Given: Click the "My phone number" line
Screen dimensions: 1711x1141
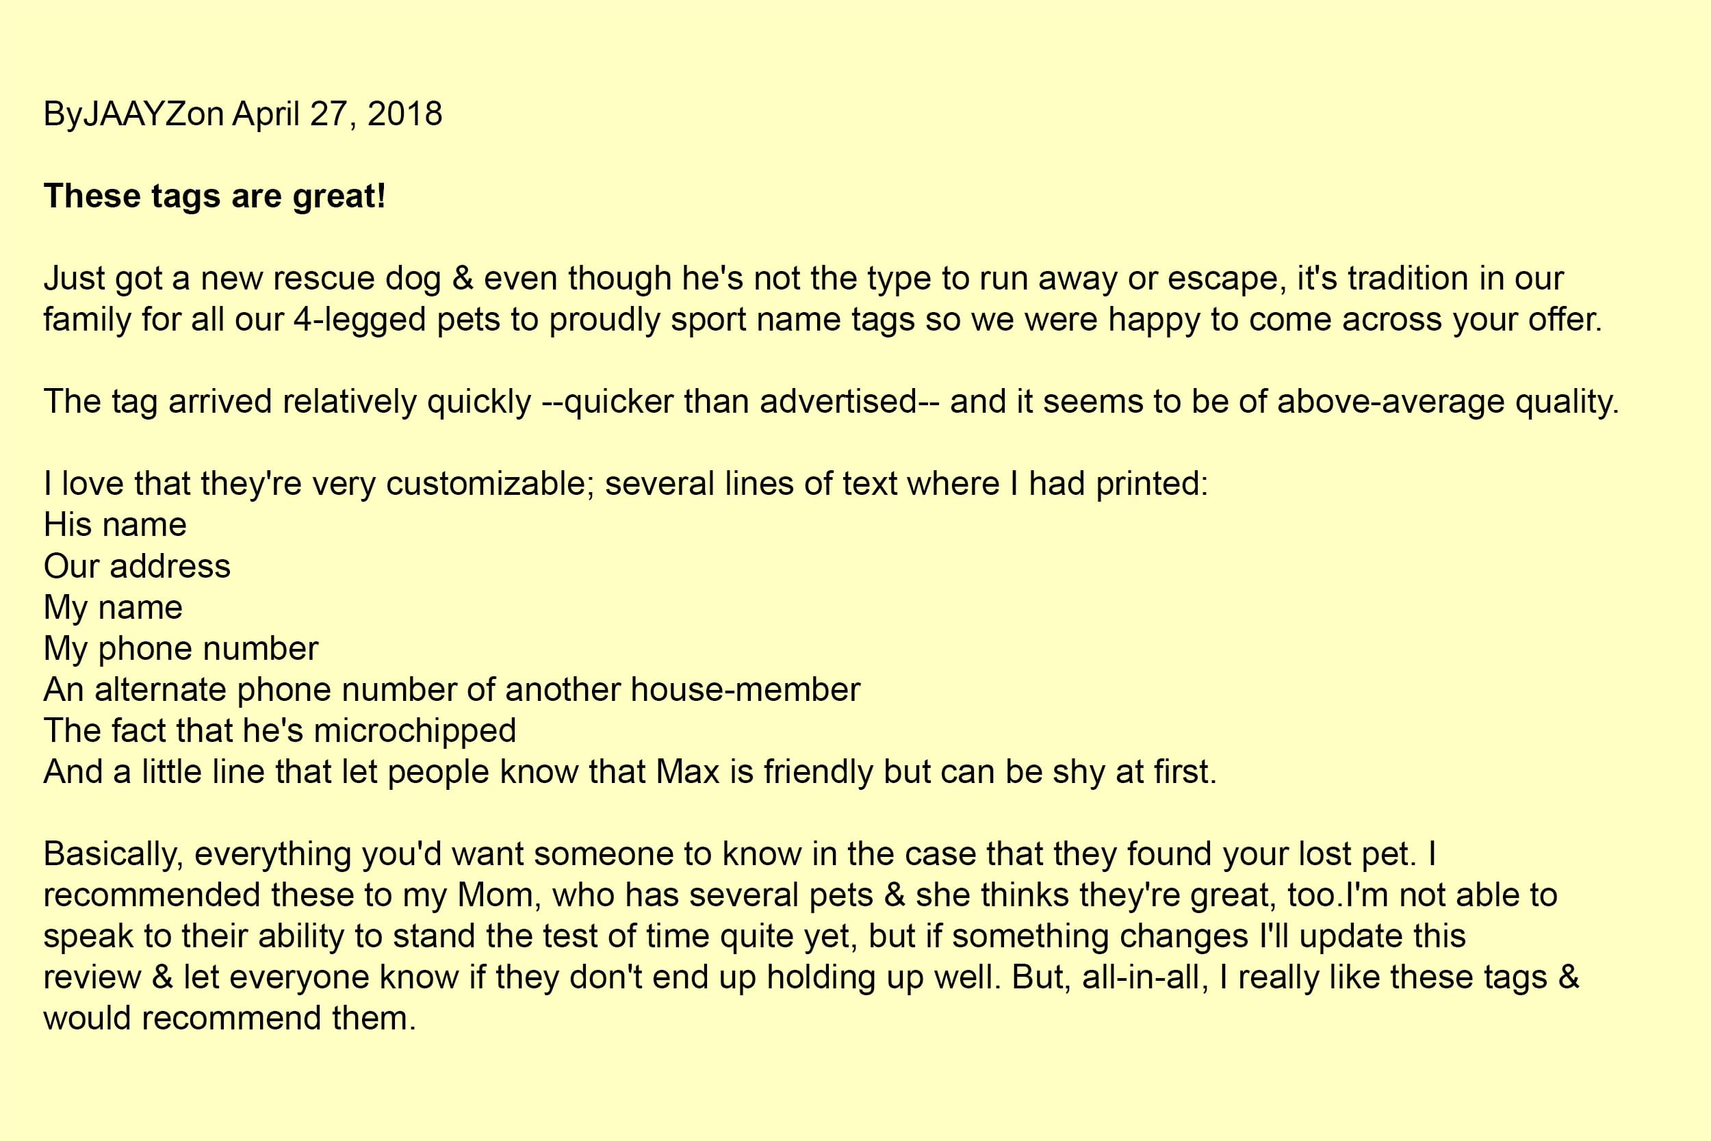Looking at the screenshot, I should [181, 648].
